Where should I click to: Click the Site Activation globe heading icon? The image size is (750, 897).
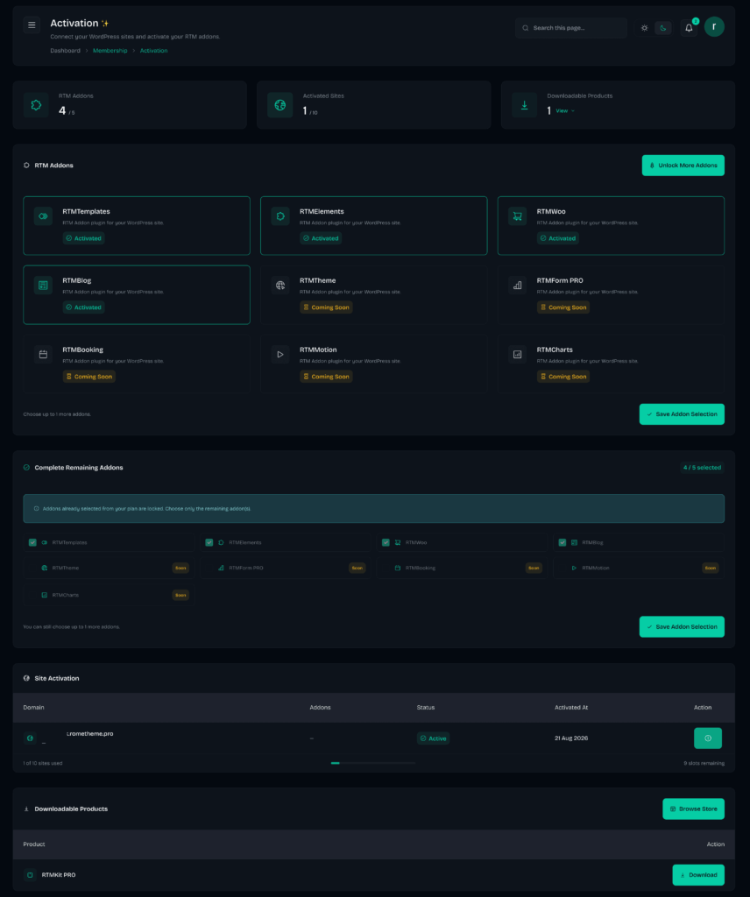click(x=26, y=679)
